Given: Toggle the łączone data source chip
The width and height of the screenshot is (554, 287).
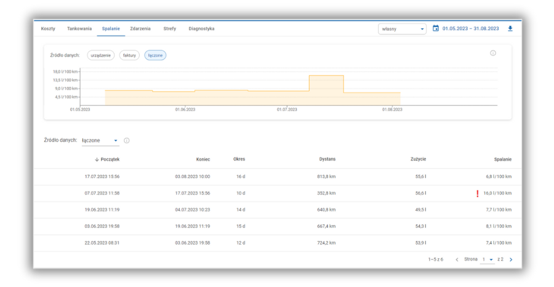Looking at the screenshot, I should pyautogui.click(x=155, y=55).
